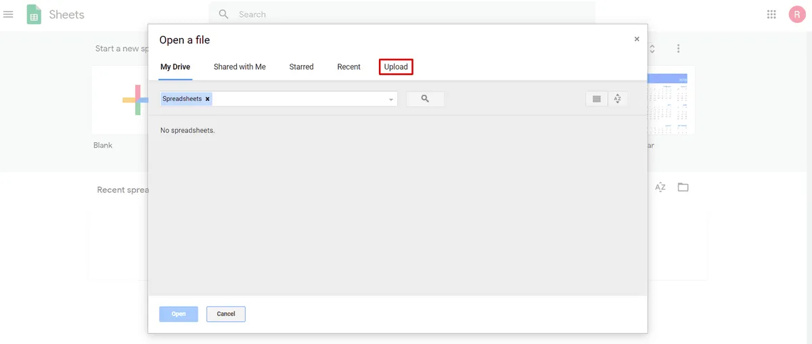Screen dimensions: 812x344
Task: Select the Shared with Me tab
Action: click(240, 67)
